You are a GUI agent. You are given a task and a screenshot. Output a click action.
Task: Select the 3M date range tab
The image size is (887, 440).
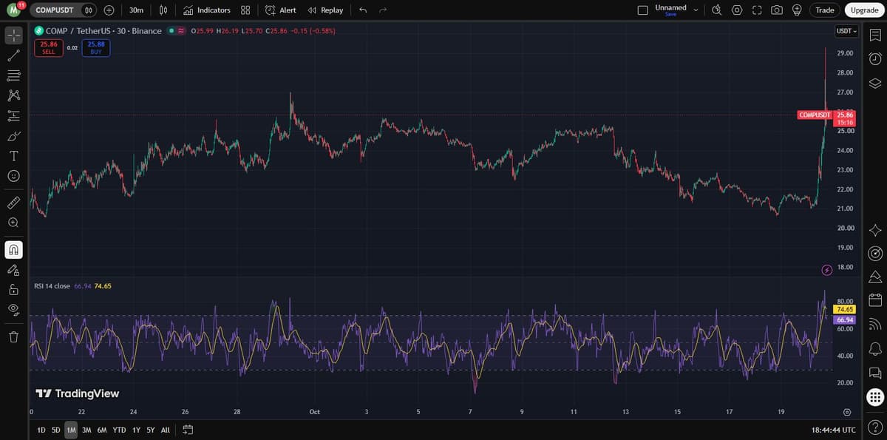coord(86,430)
